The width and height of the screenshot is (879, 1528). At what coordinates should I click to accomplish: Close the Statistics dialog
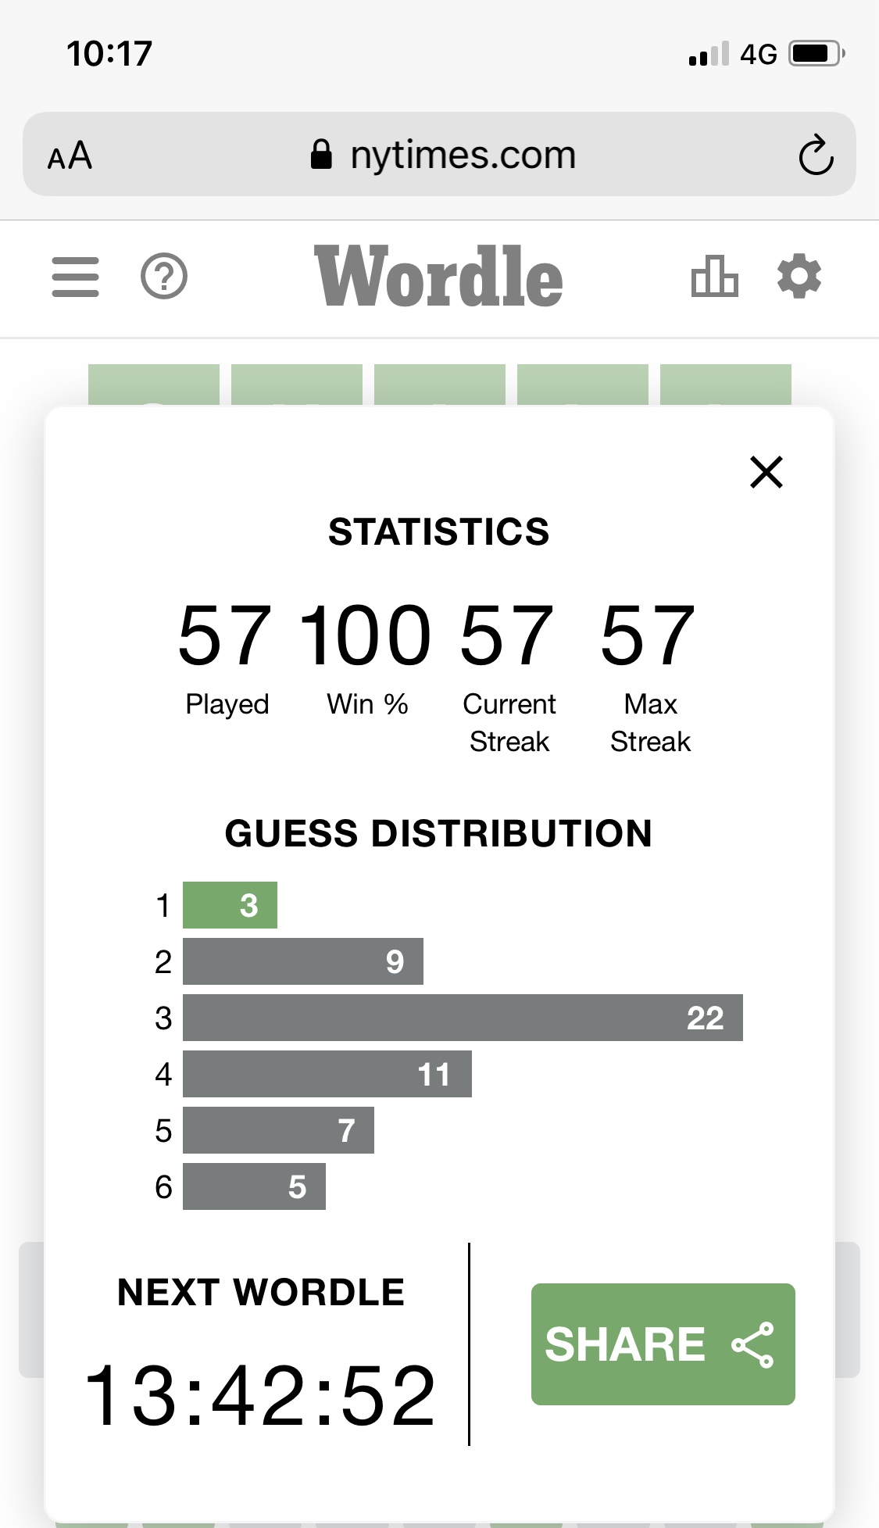[x=766, y=472]
